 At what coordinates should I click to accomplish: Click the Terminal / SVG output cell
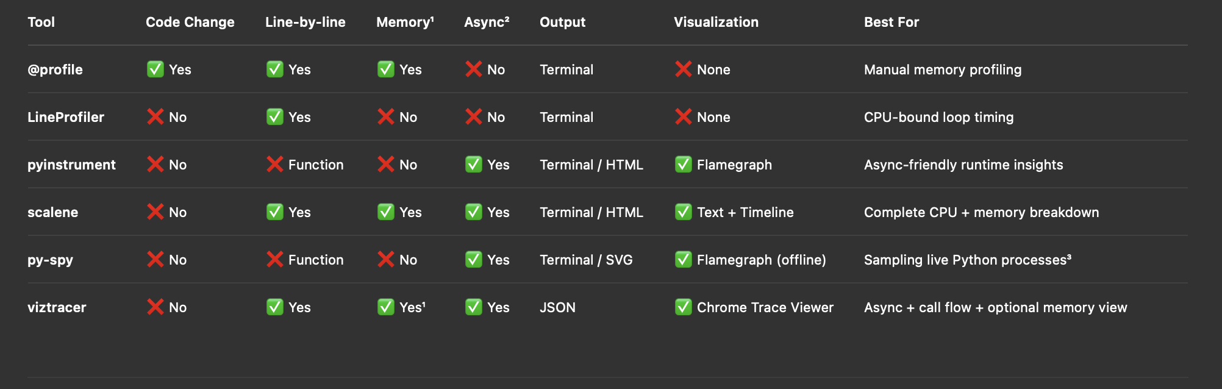pyautogui.click(x=586, y=260)
